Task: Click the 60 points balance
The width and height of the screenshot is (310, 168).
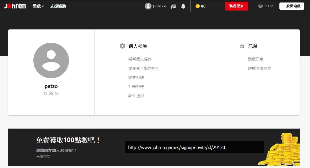Action: click(x=203, y=6)
